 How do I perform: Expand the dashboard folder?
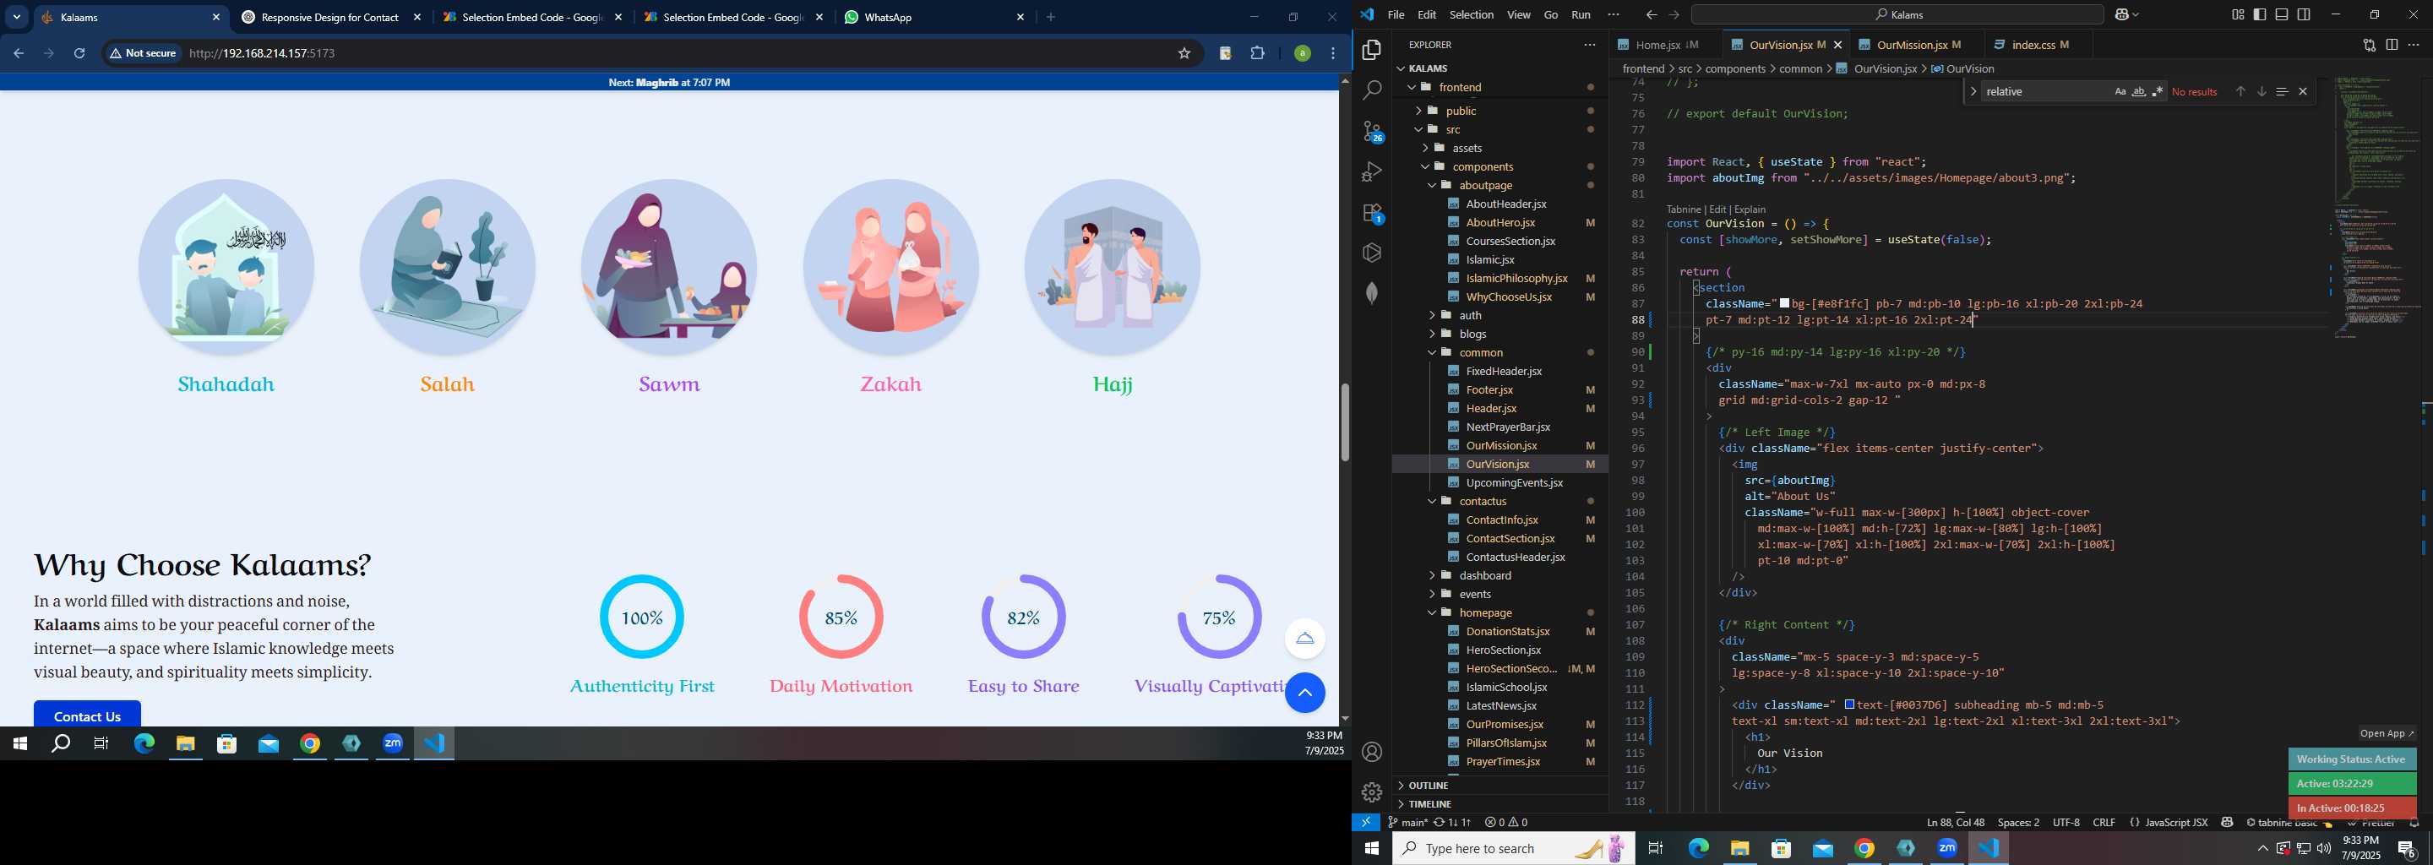[x=1432, y=575]
